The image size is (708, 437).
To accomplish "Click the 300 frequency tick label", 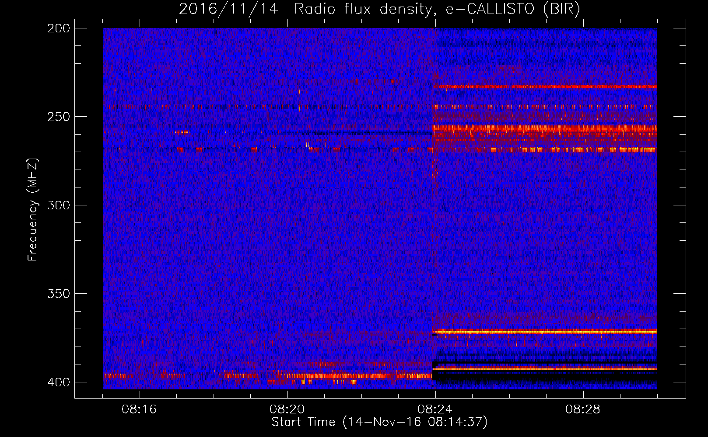I will point(58,205).
